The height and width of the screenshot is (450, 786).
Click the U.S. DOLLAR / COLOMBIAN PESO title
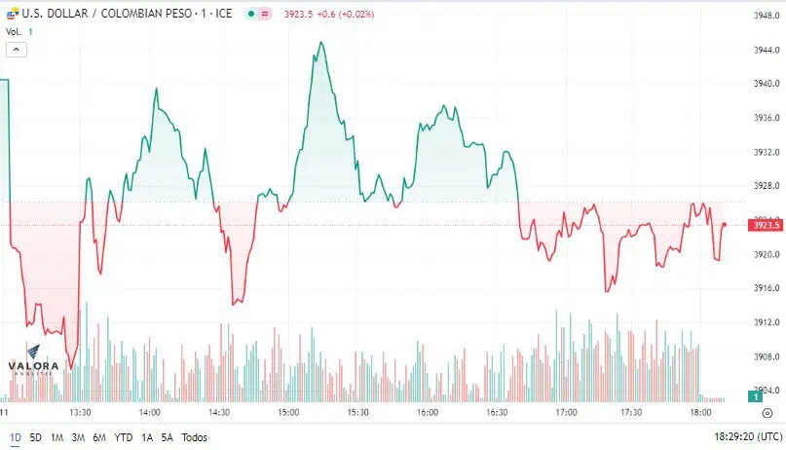pos(127,14)
